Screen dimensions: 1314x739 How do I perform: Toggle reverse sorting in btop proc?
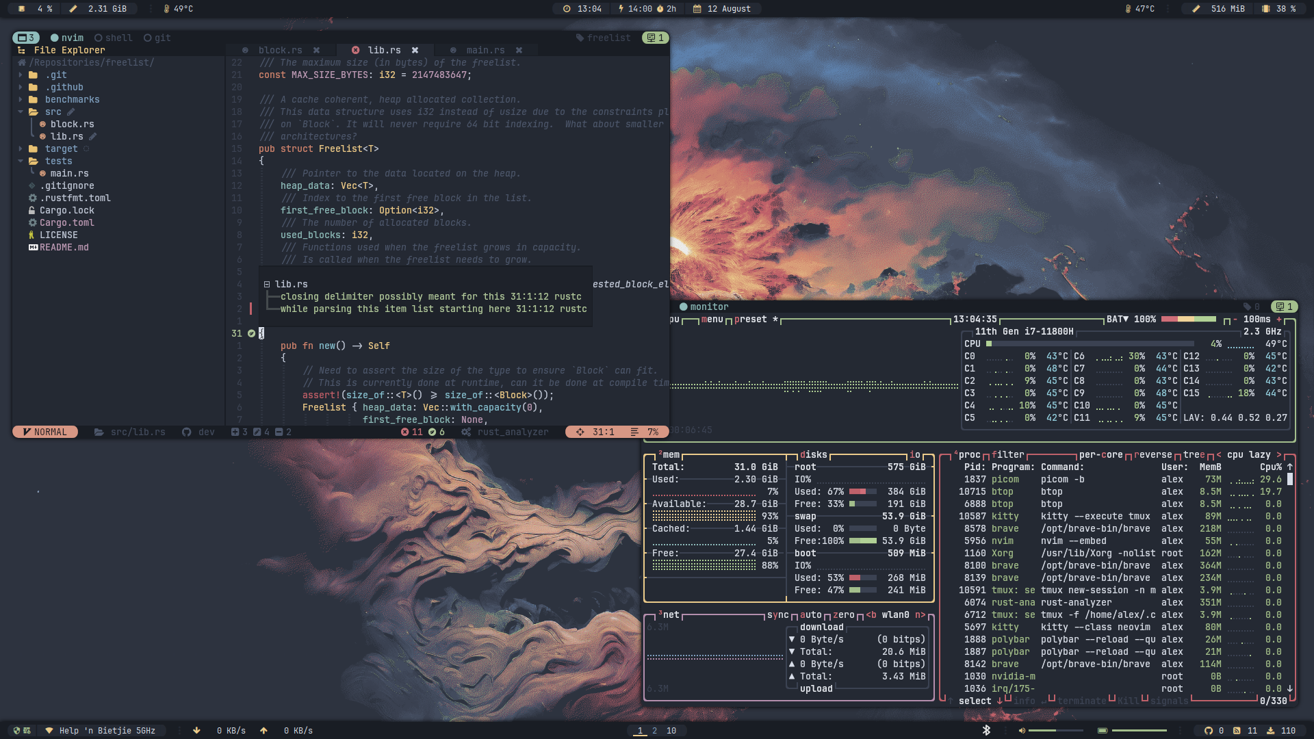1153,454
